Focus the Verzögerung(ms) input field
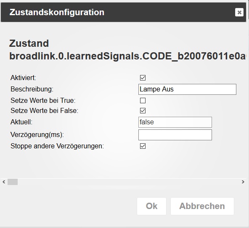Viewport: 249px width, 228px height. (x=175, y=135)
